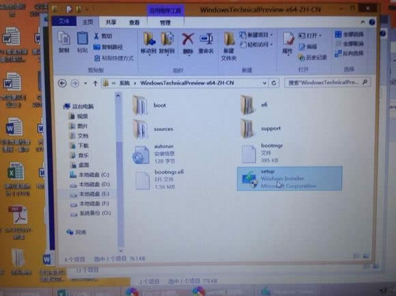Click Select none (全部取消) in ribbon

coord(350,44)
